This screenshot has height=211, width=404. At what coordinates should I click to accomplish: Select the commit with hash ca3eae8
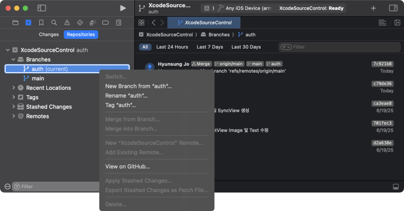pos(383,103)
